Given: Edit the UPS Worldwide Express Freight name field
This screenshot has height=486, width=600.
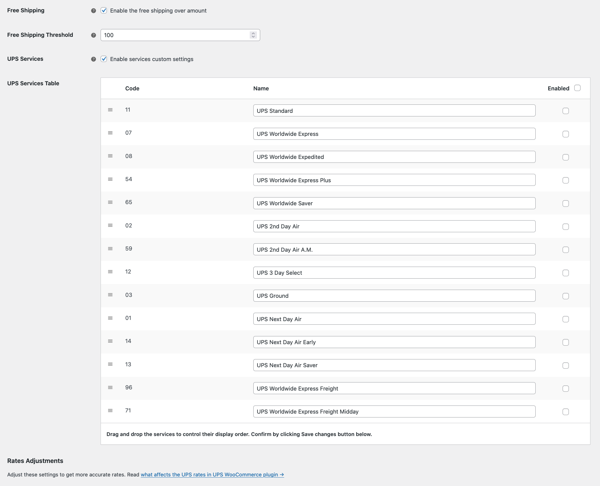Looking at the screenshot, I should pyautogui.click(x=394, y=388).
